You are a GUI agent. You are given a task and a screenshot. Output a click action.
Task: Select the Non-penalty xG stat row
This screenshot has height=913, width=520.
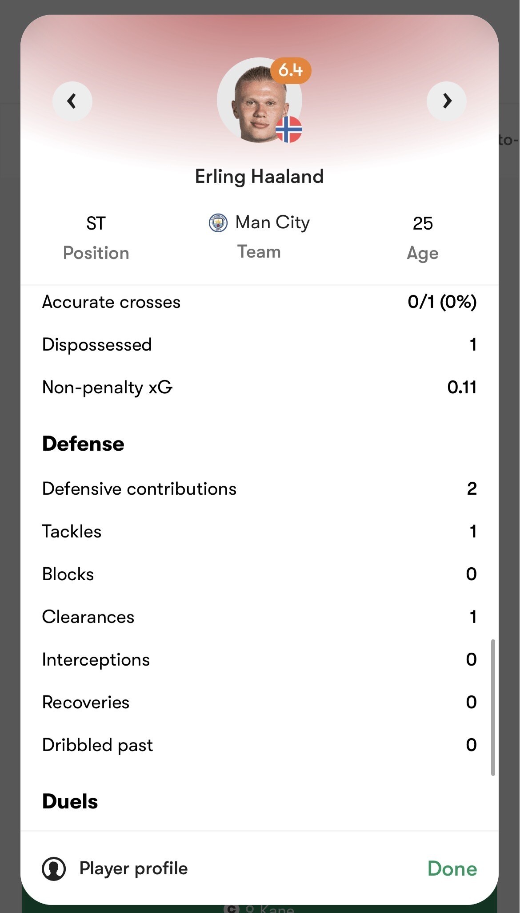click(260, 387)
